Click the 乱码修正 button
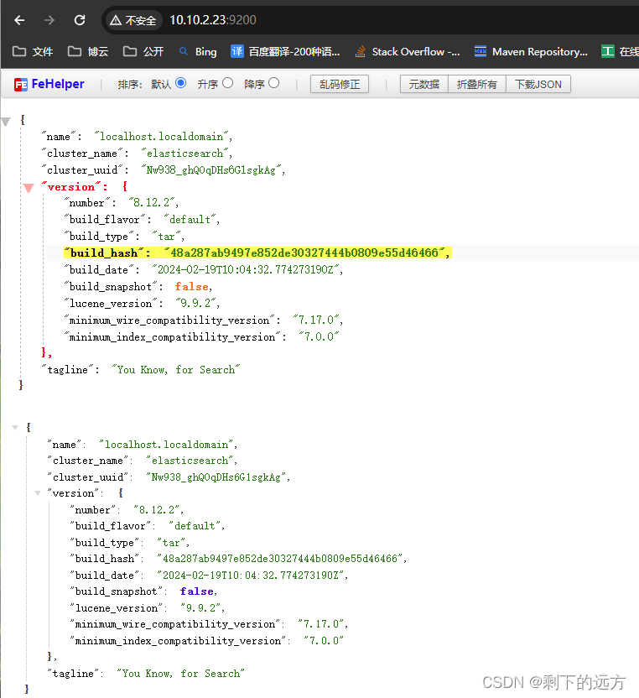 coord(340,85)
